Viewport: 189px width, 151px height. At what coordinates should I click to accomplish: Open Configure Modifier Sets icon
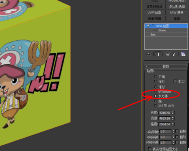click(x=183, y=54)
